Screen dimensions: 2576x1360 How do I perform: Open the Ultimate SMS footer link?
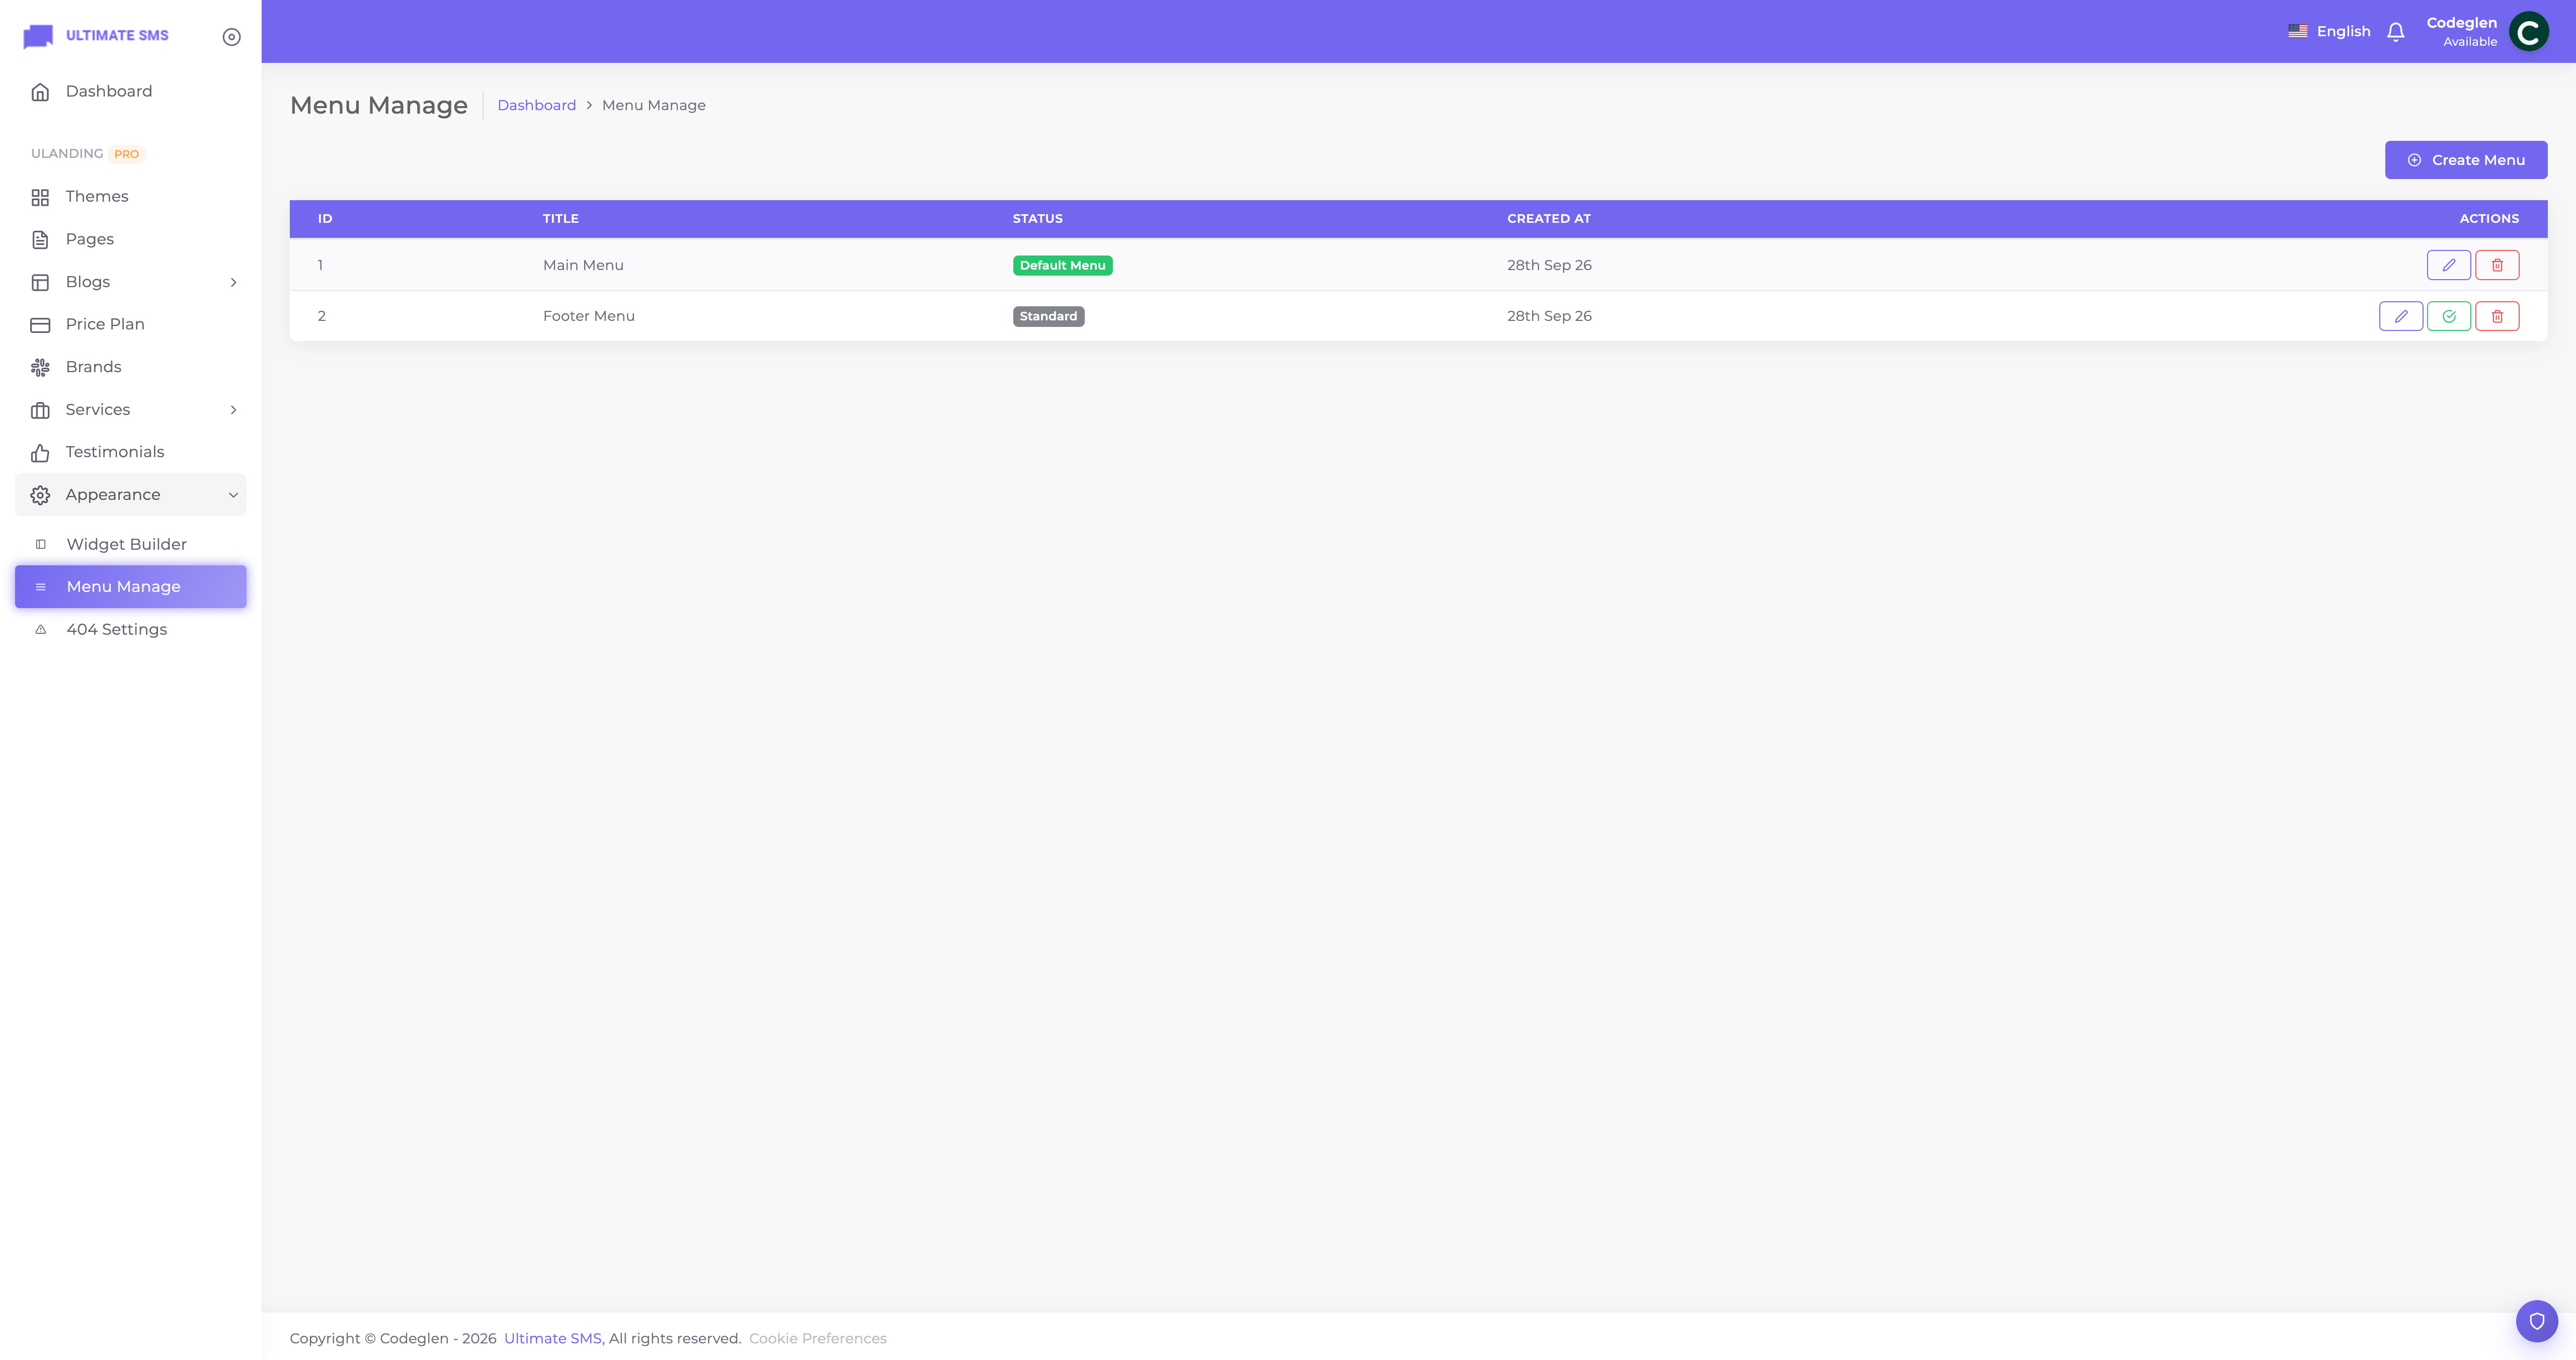click(552, 1338)
